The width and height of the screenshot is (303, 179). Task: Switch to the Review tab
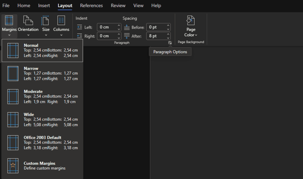pos(118,5)
